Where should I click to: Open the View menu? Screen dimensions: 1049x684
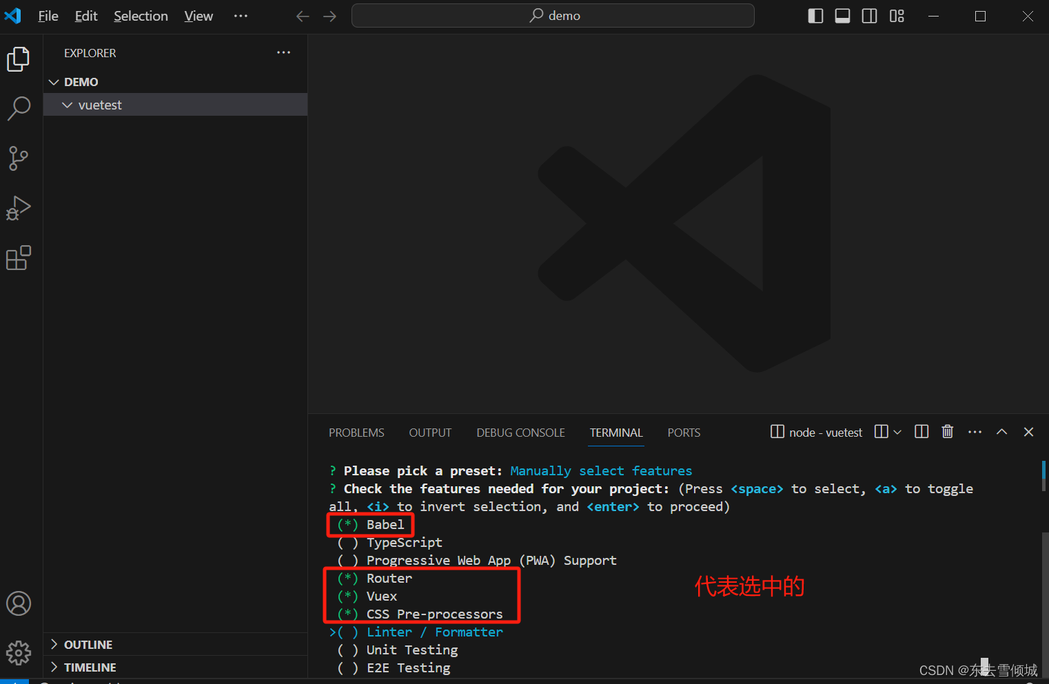click(x=198, y=16)
